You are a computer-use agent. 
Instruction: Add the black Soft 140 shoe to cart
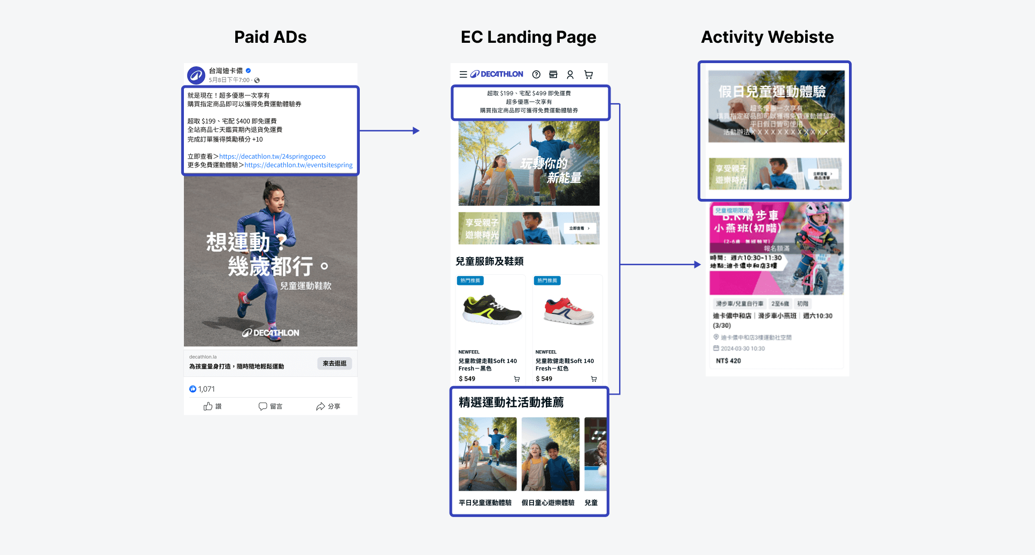coord(517,379)
